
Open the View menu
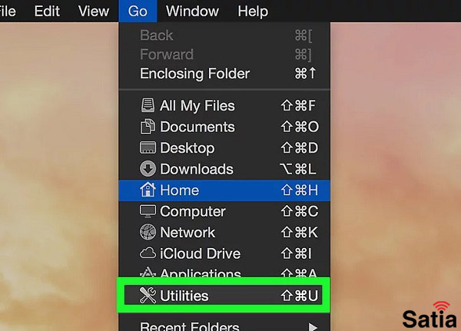[x=94, y=12]
